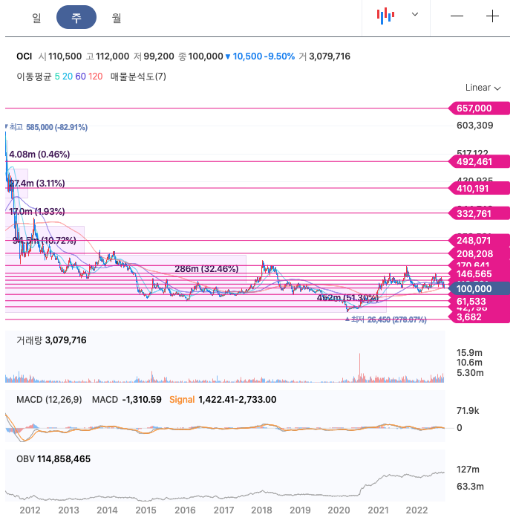Screen dimensions: 516x532
Task: Click the 최고 585,000 high marker
Action: 47,127
